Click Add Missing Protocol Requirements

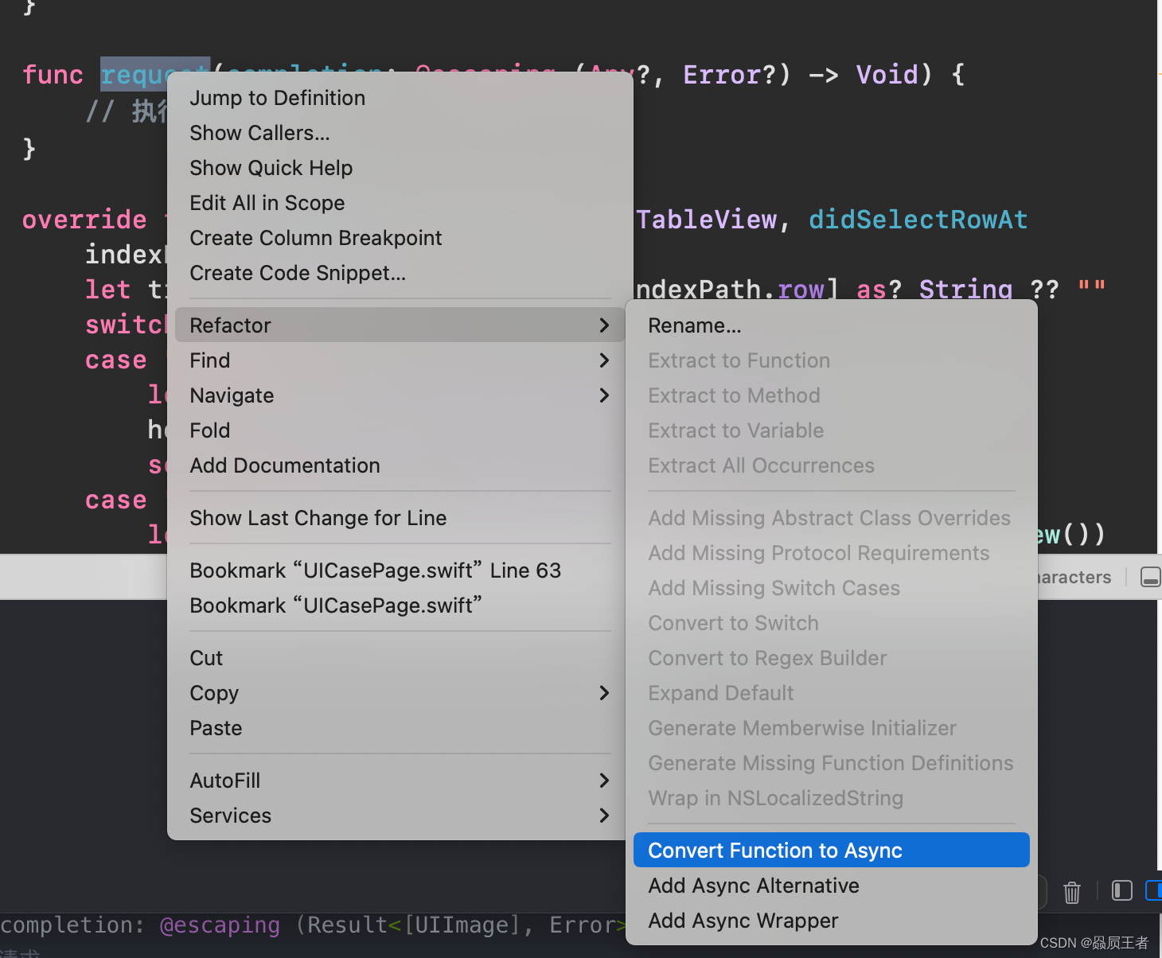[x=832, y=553]
